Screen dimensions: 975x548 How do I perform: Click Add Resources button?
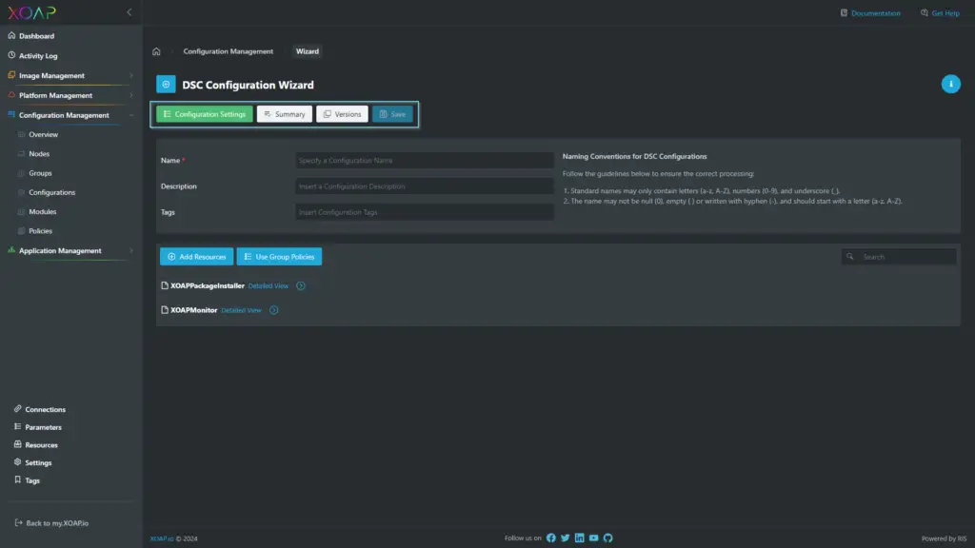(196, 257)
